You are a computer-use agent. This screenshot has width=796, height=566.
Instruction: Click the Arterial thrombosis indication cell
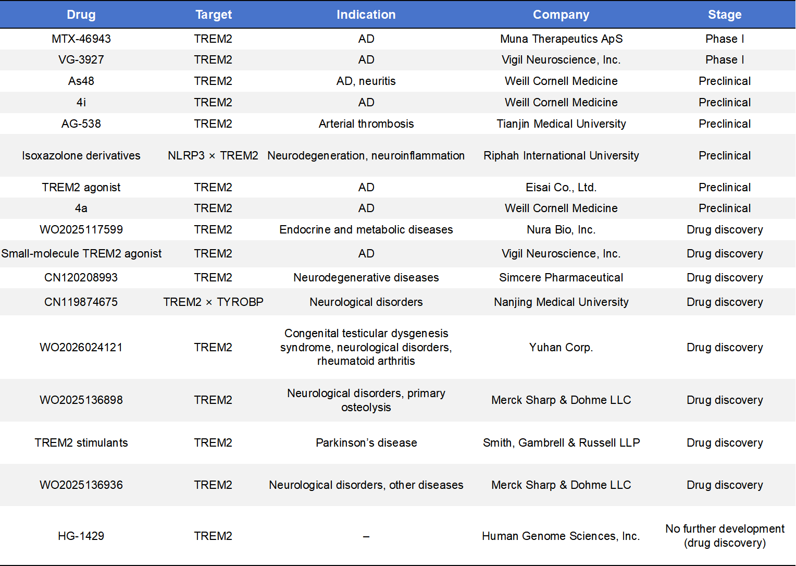tap(366, 124)
